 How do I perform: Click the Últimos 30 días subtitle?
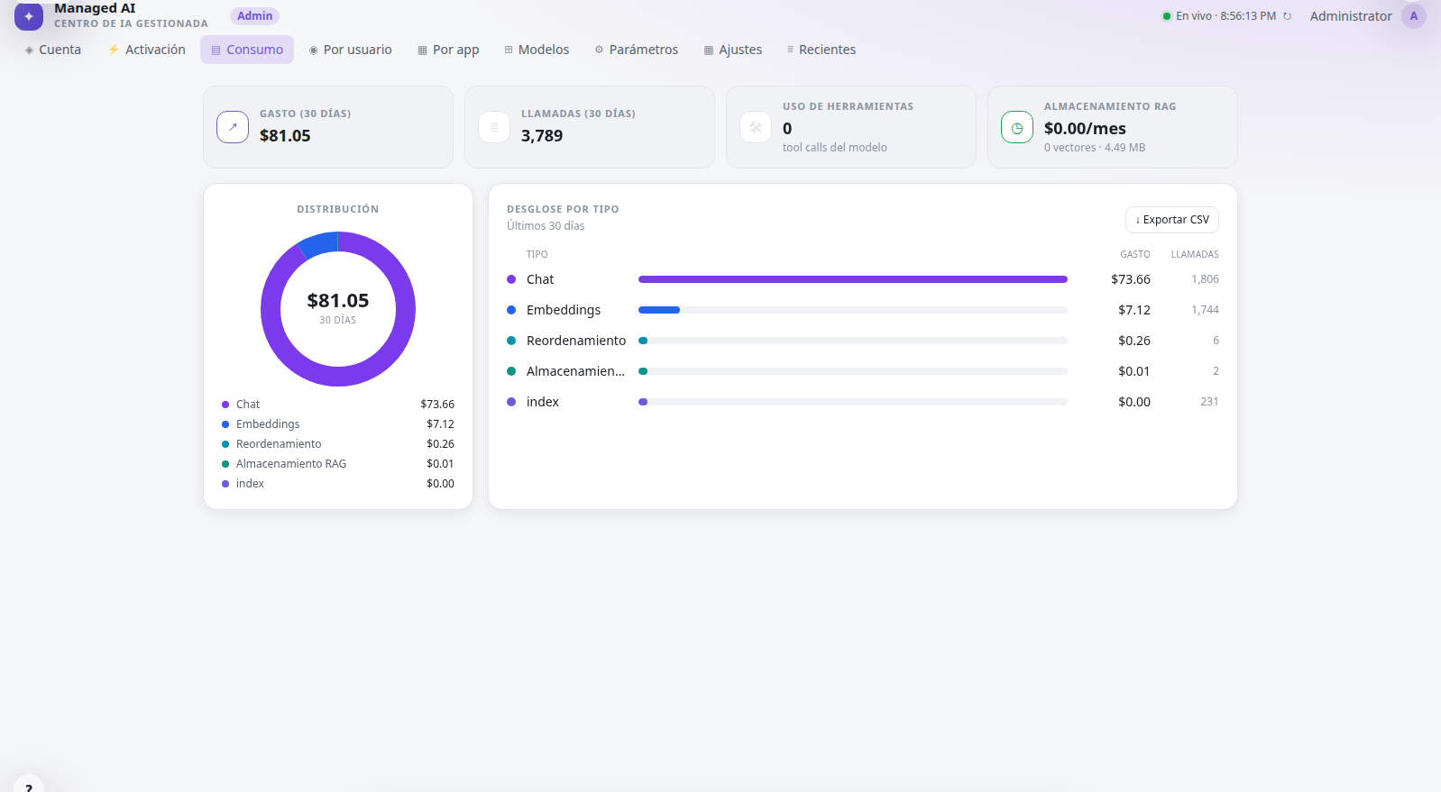(546, 226)
